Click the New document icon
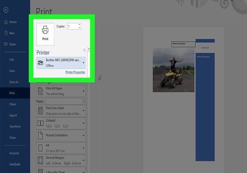 coord(6,33)
